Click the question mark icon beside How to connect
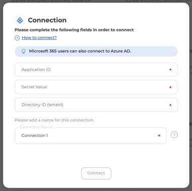192x191 pixels. (x=17, y=38)
